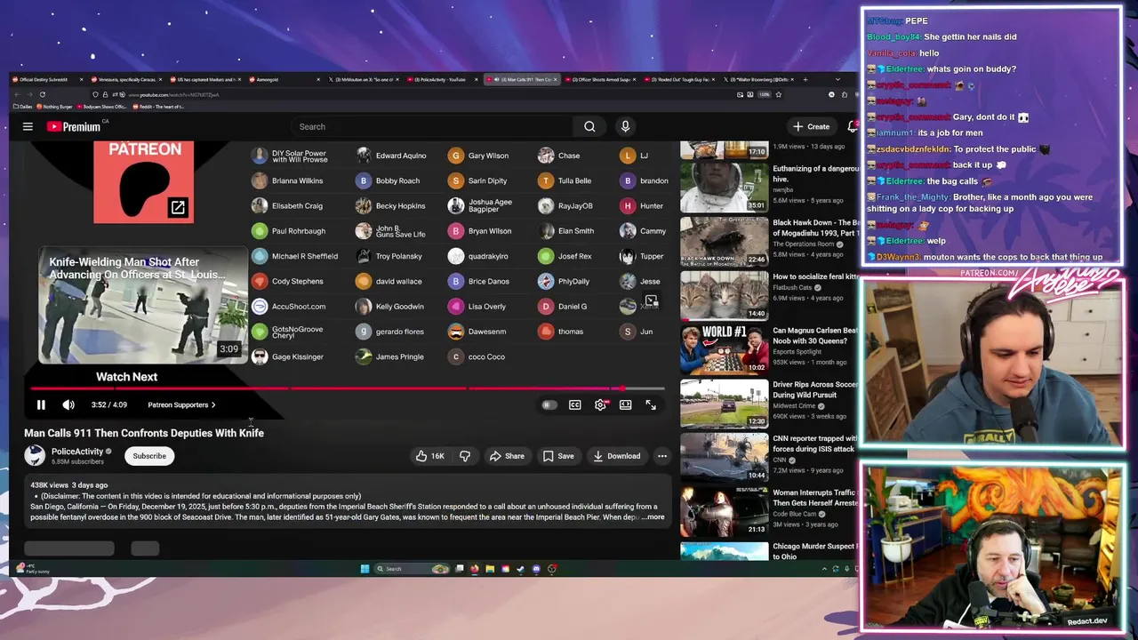Open the YouTube hamburger guide menu
Image resolution: width=1138 pixels, height=640 pixels.
click(x=28, y=126)
